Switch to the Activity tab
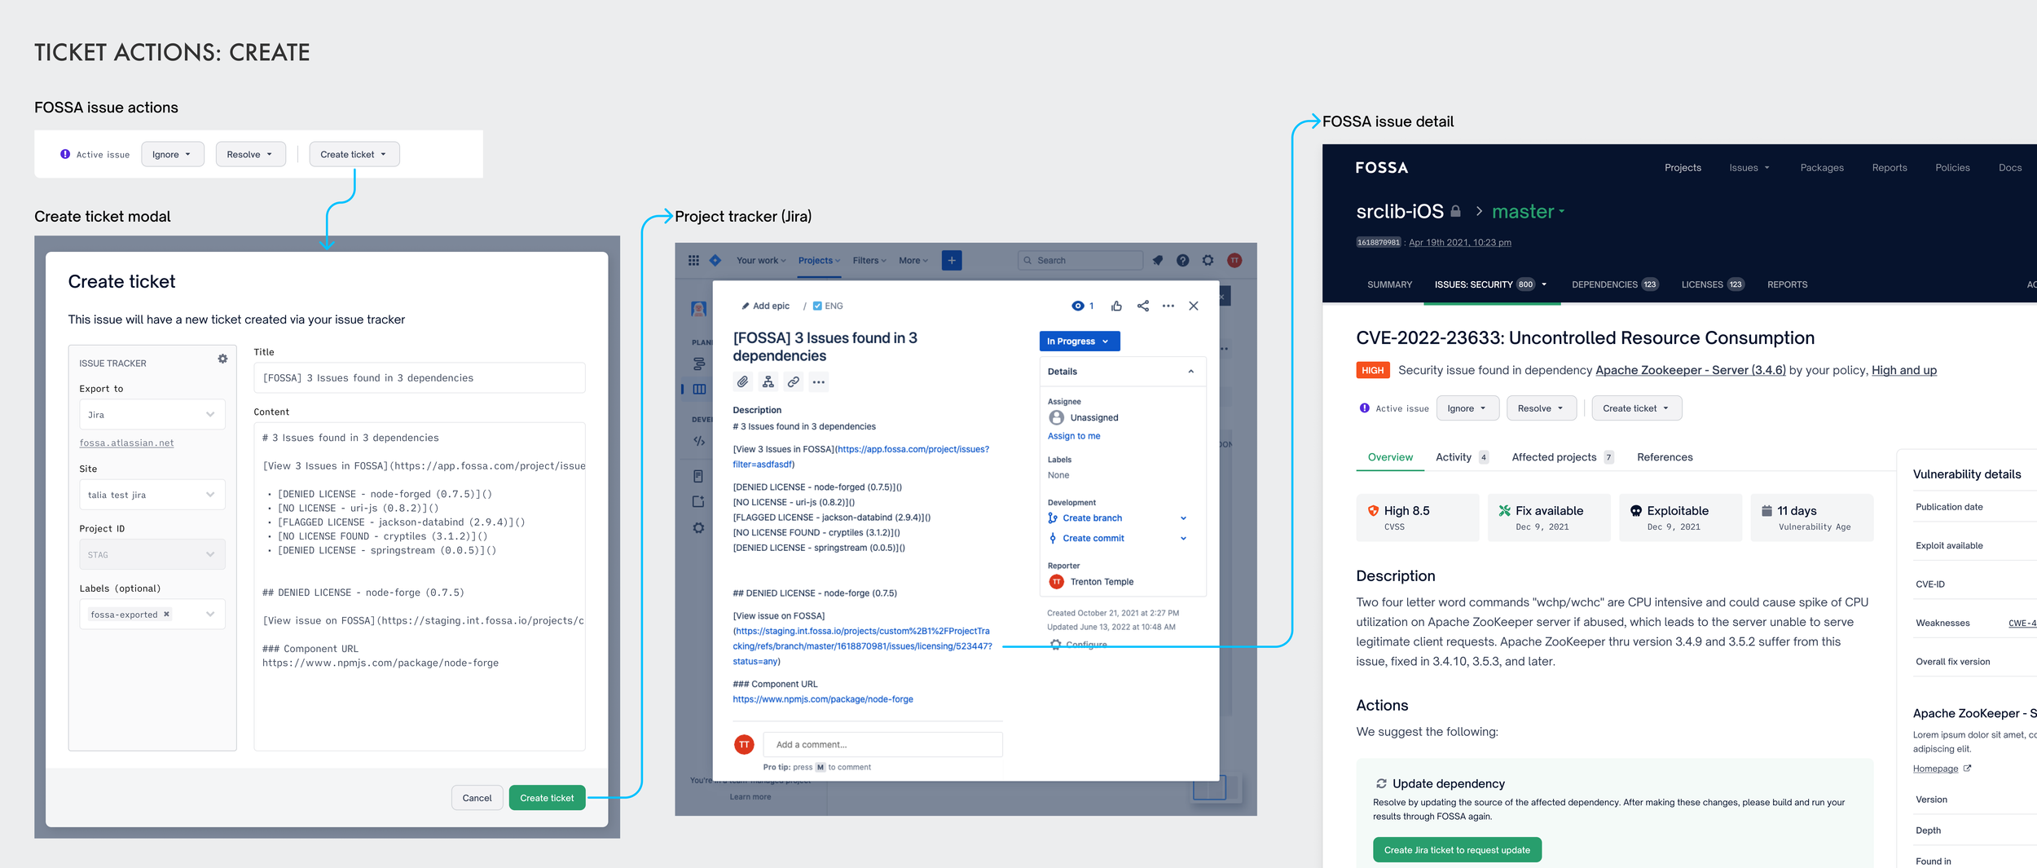 tap(1463, 457)
